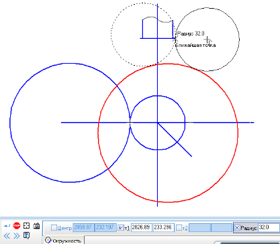
Task: Open the help question-mark icon
Action: point(26,235)
